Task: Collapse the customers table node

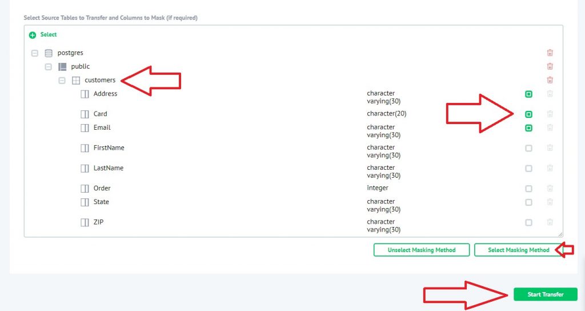Action: pyautogui.click(x=62, y=80)
